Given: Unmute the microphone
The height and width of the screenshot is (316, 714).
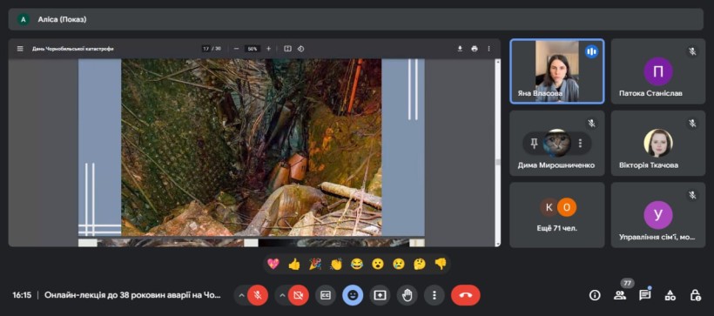Looking at the screenshot, I should (258, 295).
